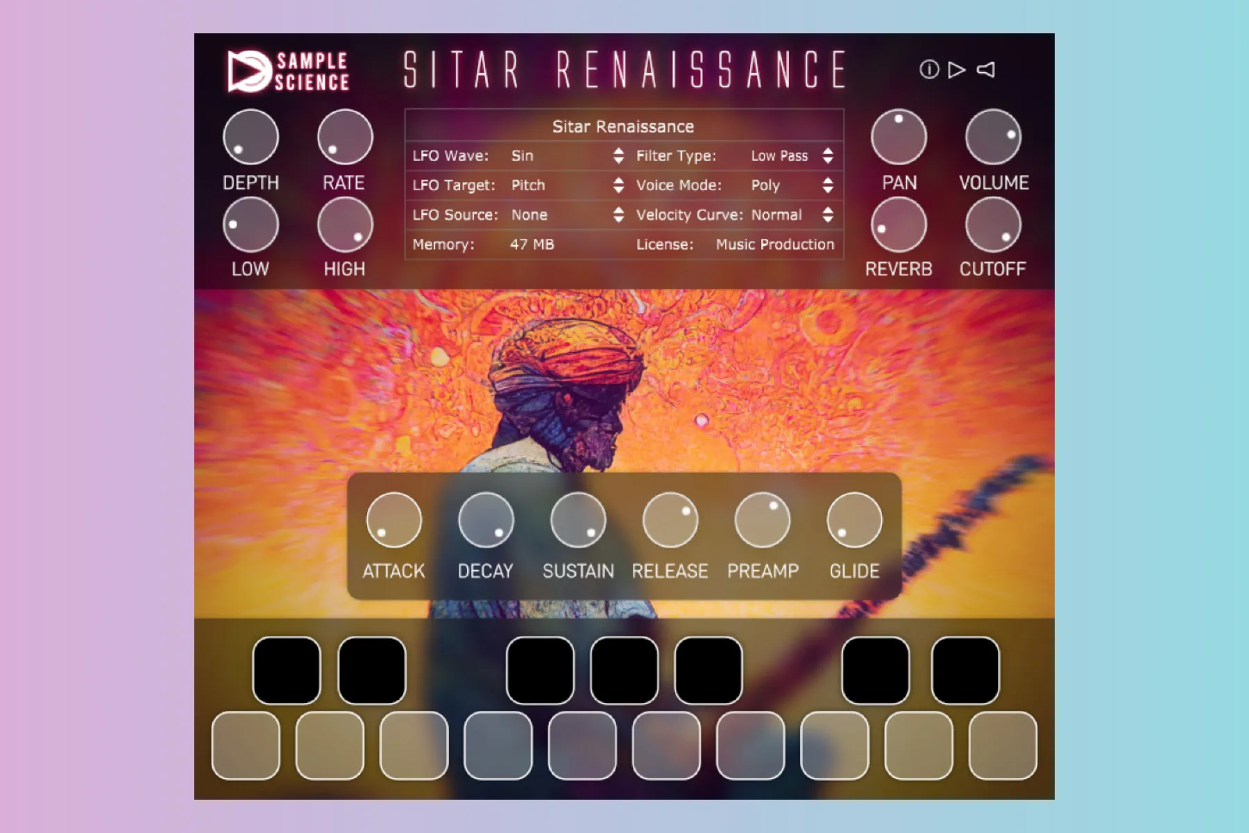
Task: Click the PREAMP knob
Action: point(763,521)
